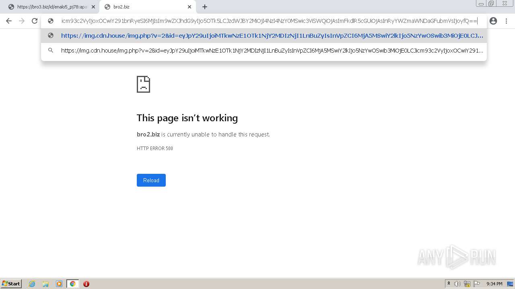The image size is (515, 289).
Task: Open Windows Explorer folder icon in taskbar
Action: pos(45,284)
